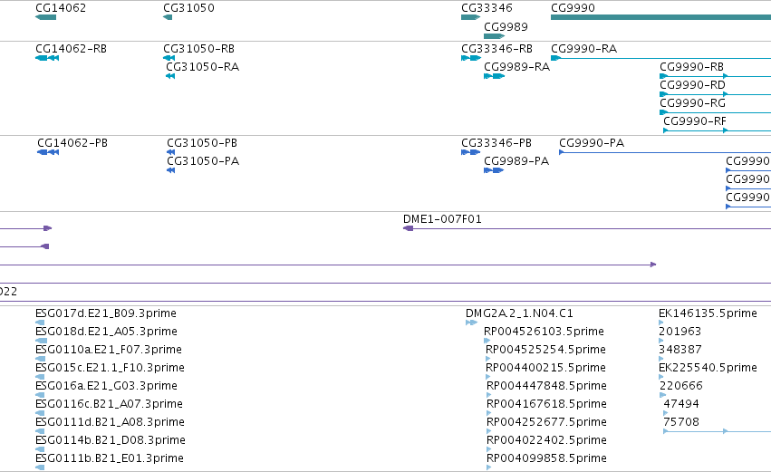This screenshot has height=472, width=771.
Task: Click the feature labeled 201963
Action: point(680,332)
